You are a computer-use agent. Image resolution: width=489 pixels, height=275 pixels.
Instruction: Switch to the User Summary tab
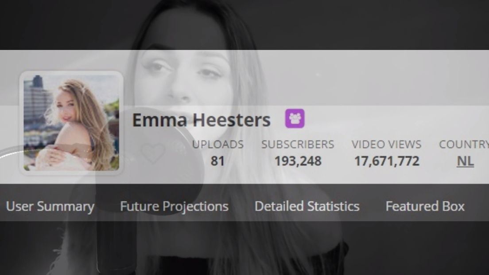(50, 206)
